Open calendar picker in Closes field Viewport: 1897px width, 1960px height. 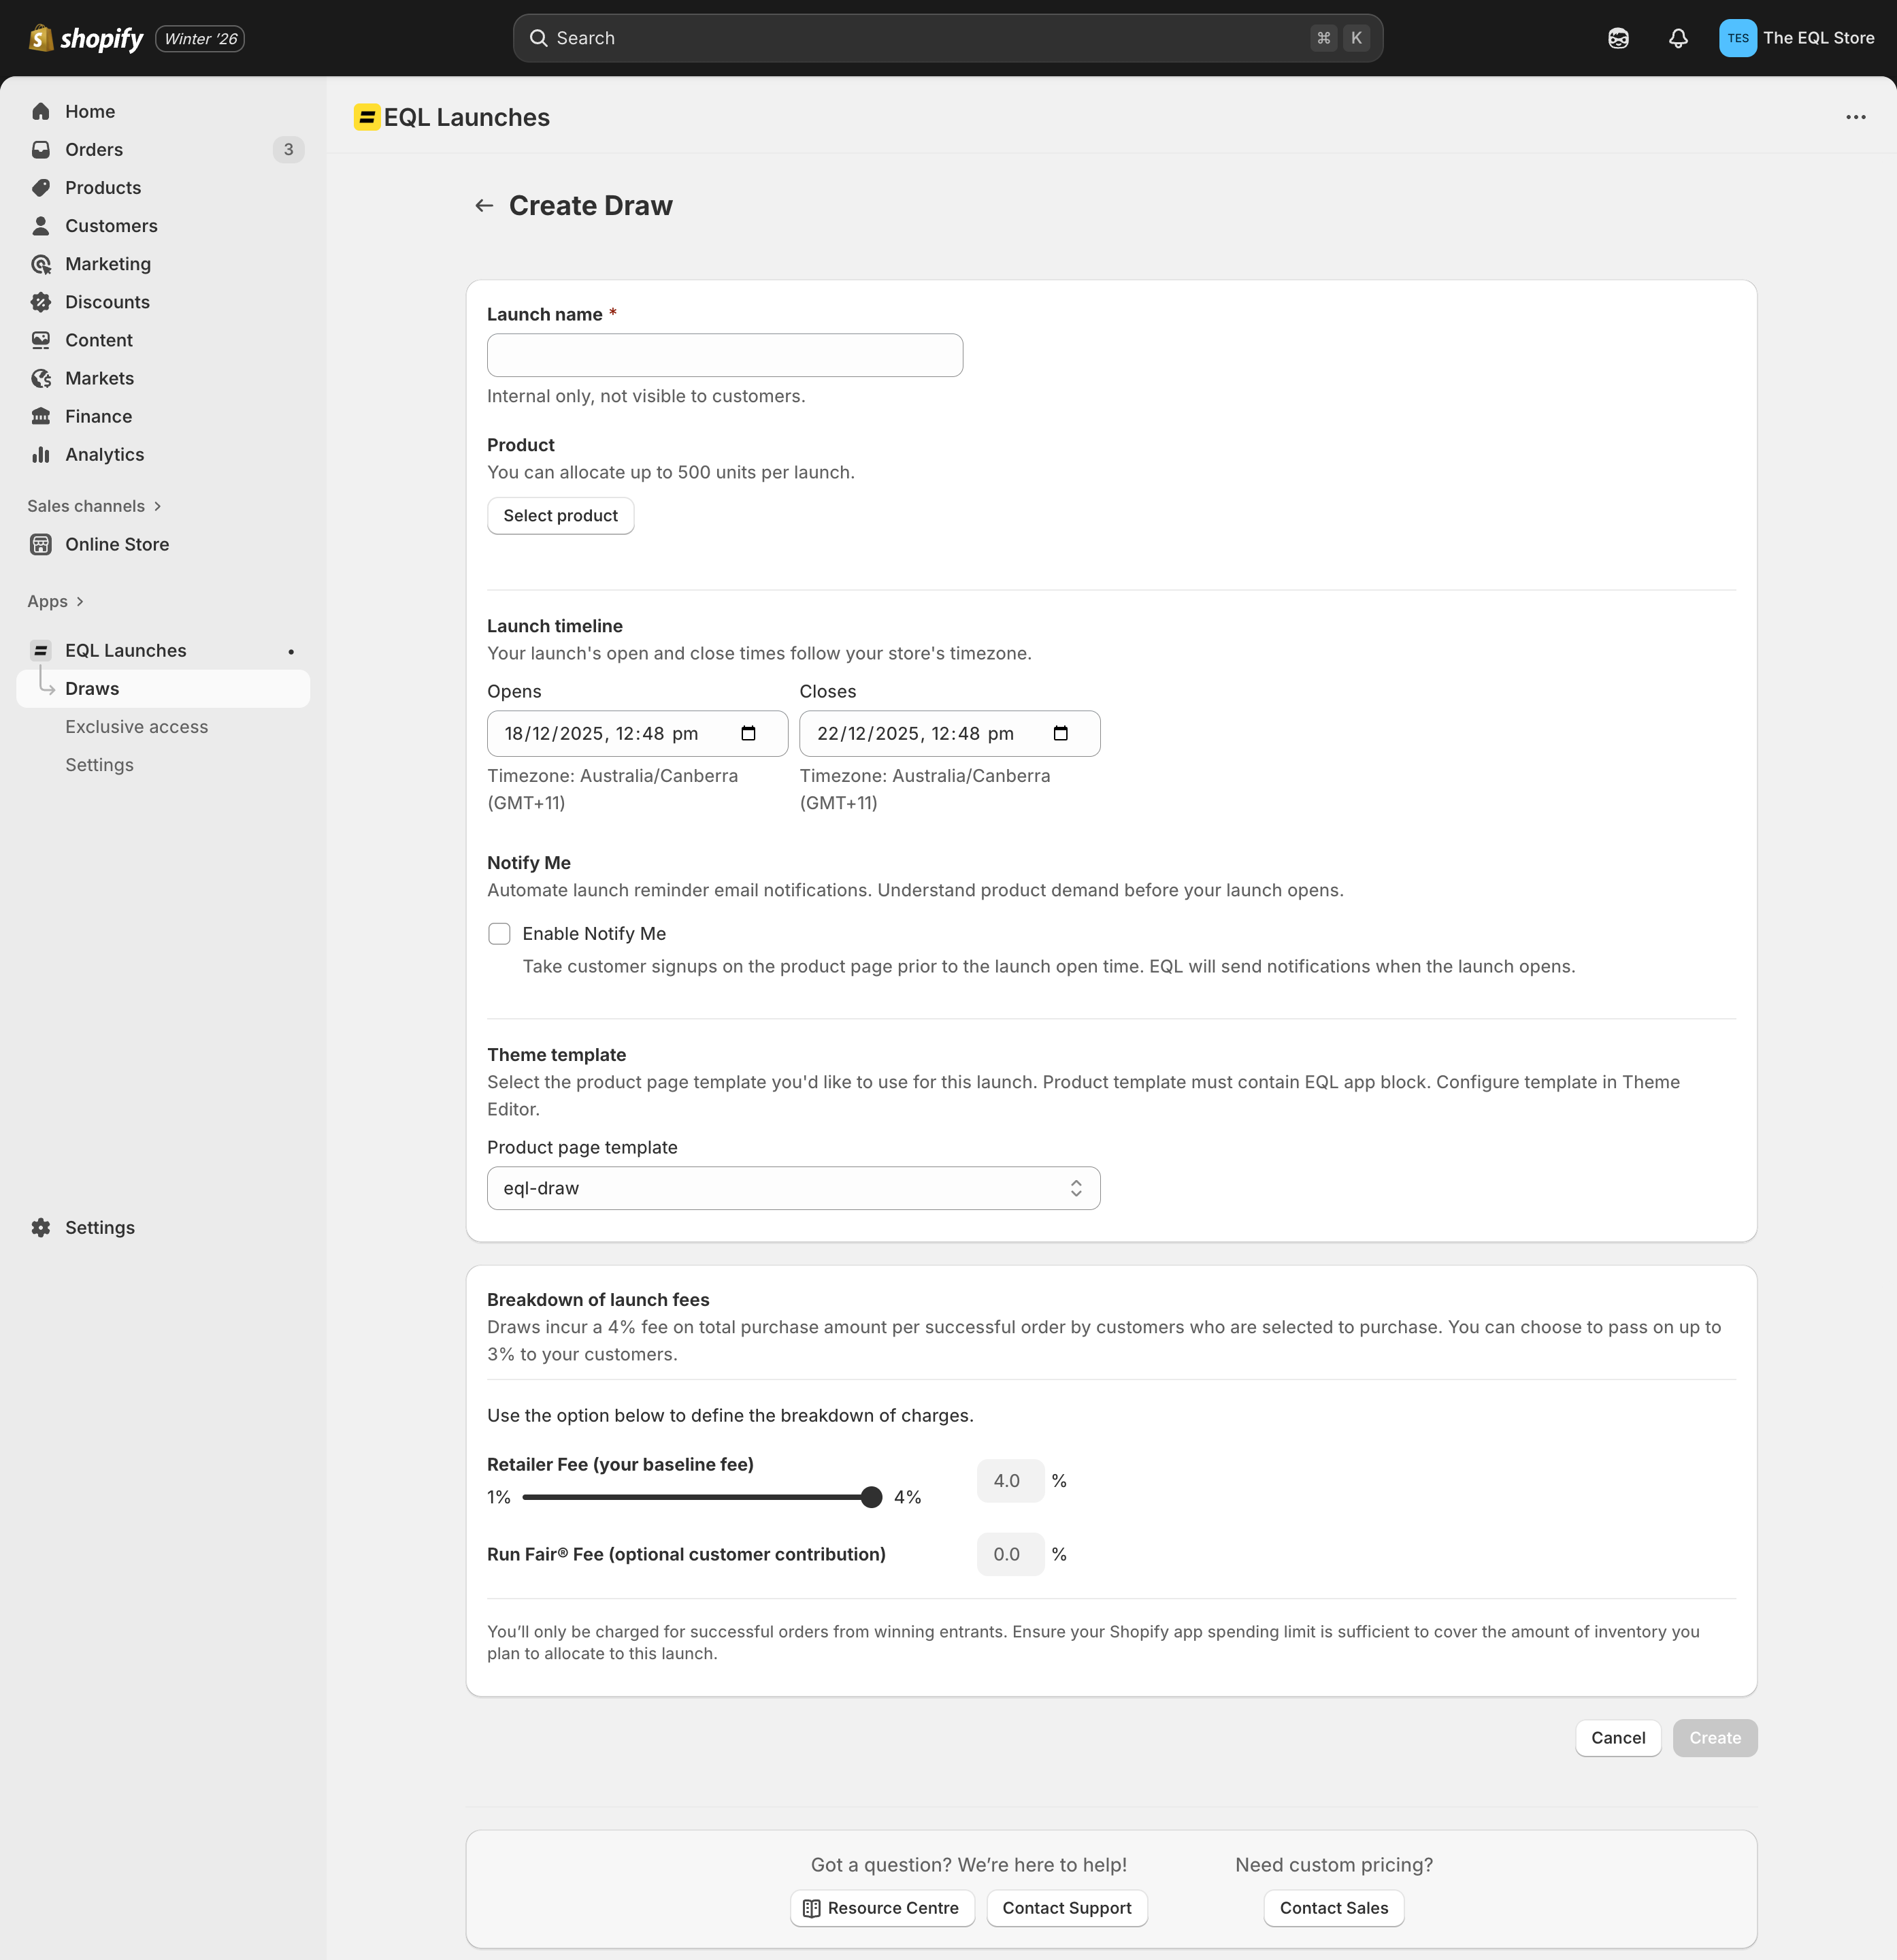[x=1060, y=733]
